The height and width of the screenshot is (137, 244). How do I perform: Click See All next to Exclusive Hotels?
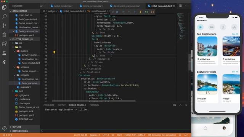[235, 72]
